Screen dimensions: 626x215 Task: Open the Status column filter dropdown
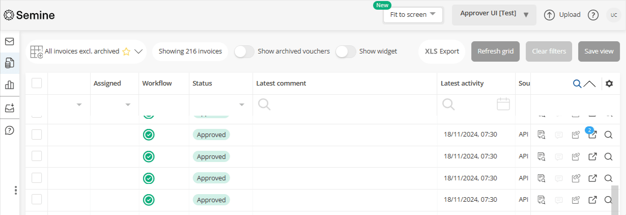241,104
